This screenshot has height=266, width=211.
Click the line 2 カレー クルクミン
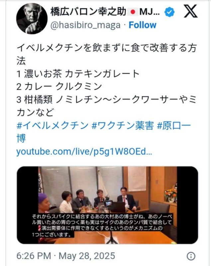point(59,87)
